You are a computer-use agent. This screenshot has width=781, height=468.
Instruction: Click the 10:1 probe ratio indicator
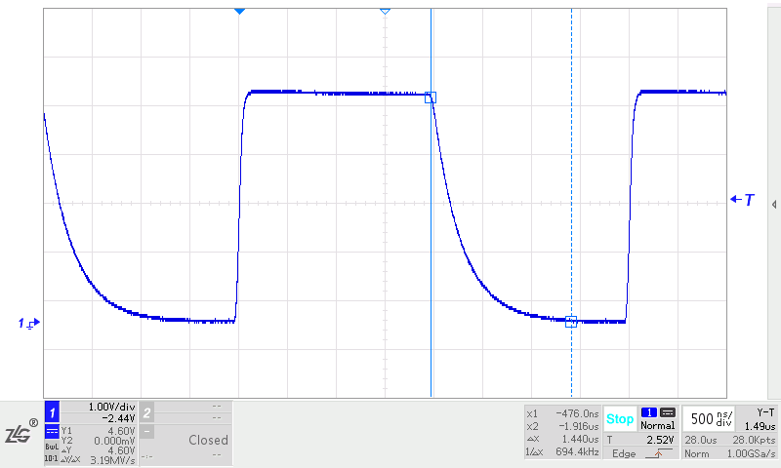click(50, 457)
